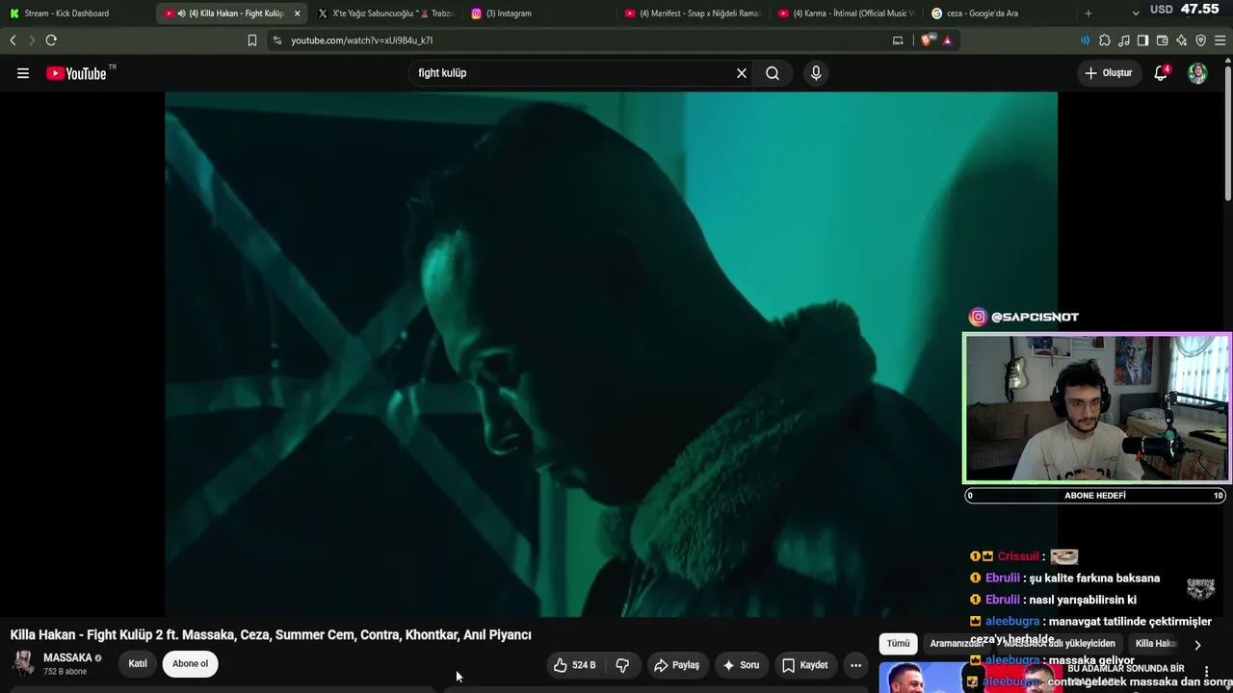Start voice search with the microphone

click(816, 73)
